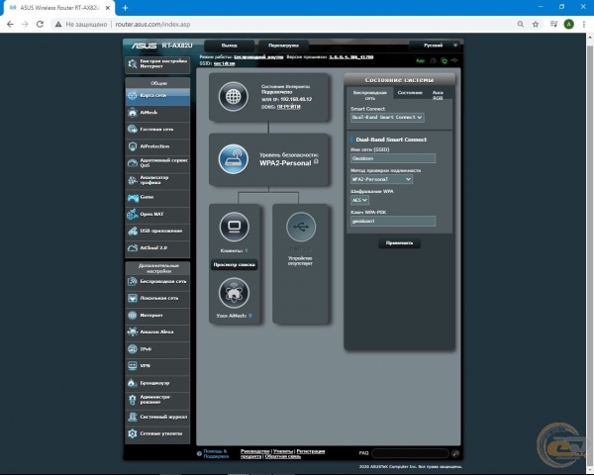Click the Беспроводной роутер operation mode link
Image resolution: width=594 pixels, height=475 pixels.
click(x=258, y=57)
